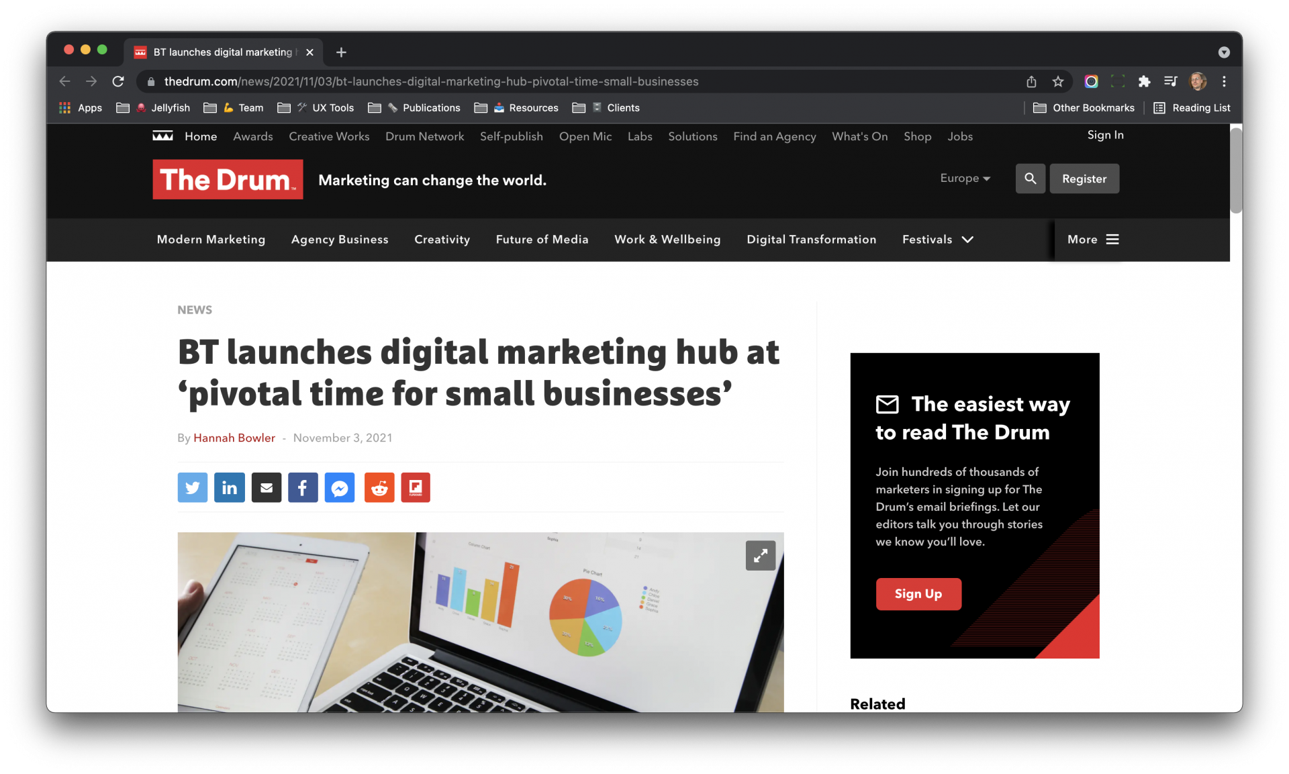Open Chrome profile avatar
The height and width of the screenshot is (774, 1289).
point(1198,81)
